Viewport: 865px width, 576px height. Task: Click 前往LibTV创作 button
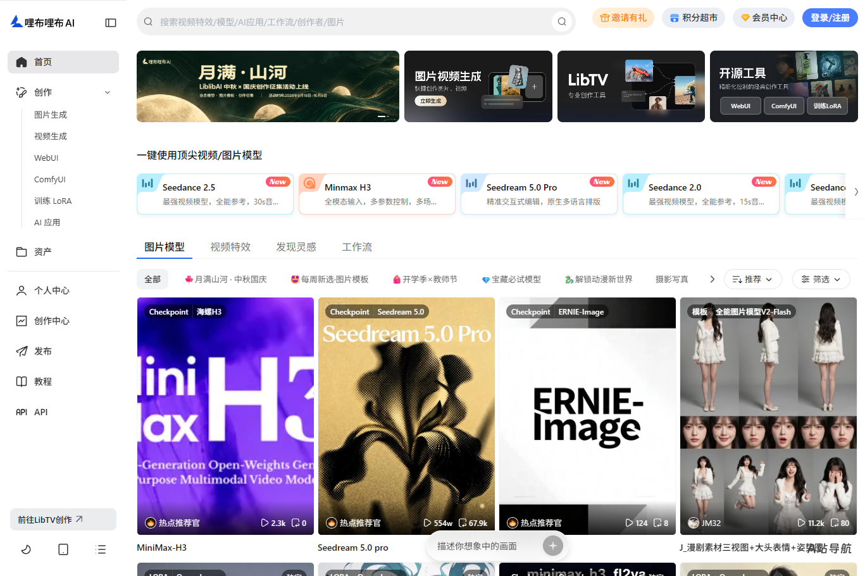point(63,520)
